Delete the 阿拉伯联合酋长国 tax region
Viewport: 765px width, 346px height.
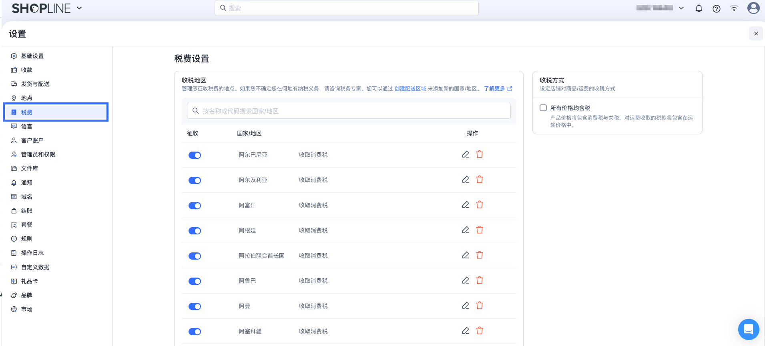click(480, 255)
